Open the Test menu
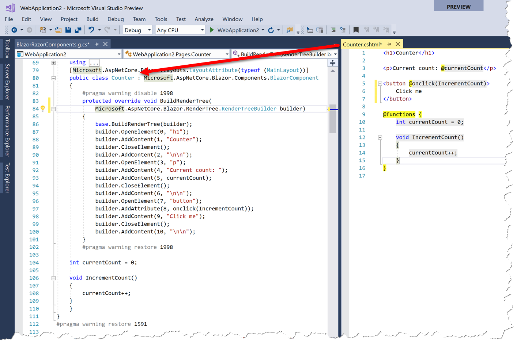The image size is (517, 343). click(181, 19)
